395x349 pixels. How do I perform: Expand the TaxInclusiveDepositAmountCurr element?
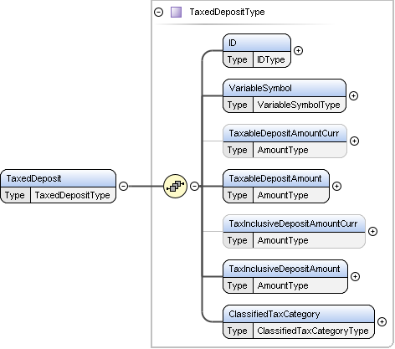click(x=372, y=231)
